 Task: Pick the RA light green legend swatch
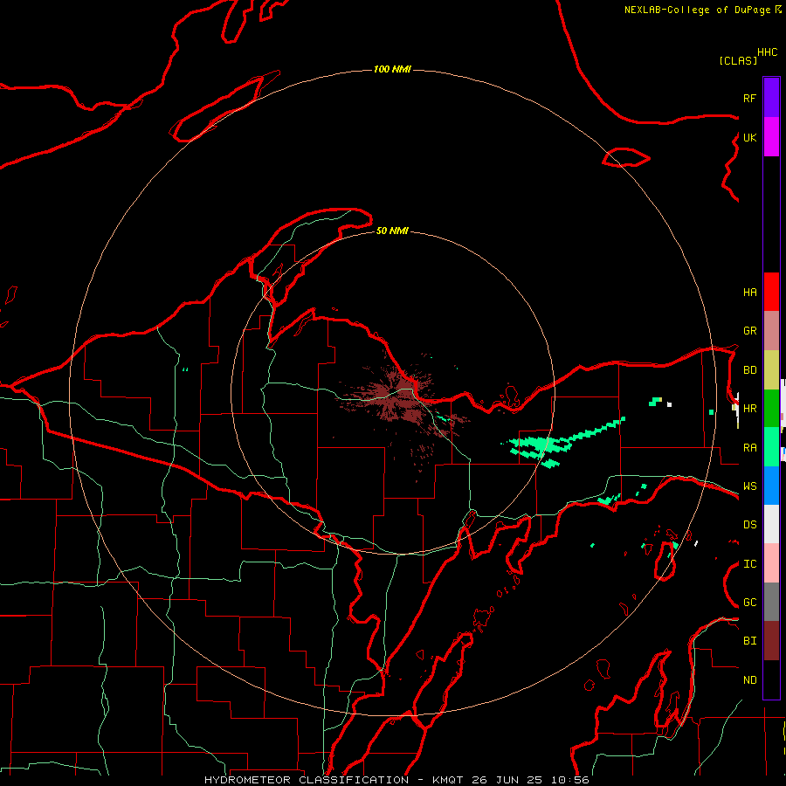tap(771, 447)
